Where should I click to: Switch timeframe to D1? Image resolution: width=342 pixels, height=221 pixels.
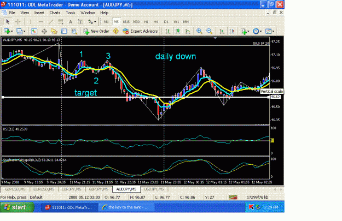pos(166,22)
